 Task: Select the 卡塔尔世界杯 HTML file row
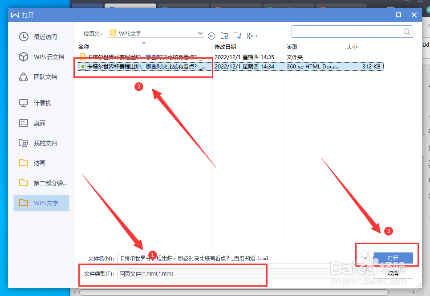click(231, 67)
